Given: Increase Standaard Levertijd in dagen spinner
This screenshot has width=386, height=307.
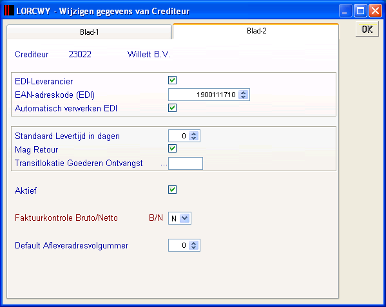Looking at the screenshot, I should point(194,134).
